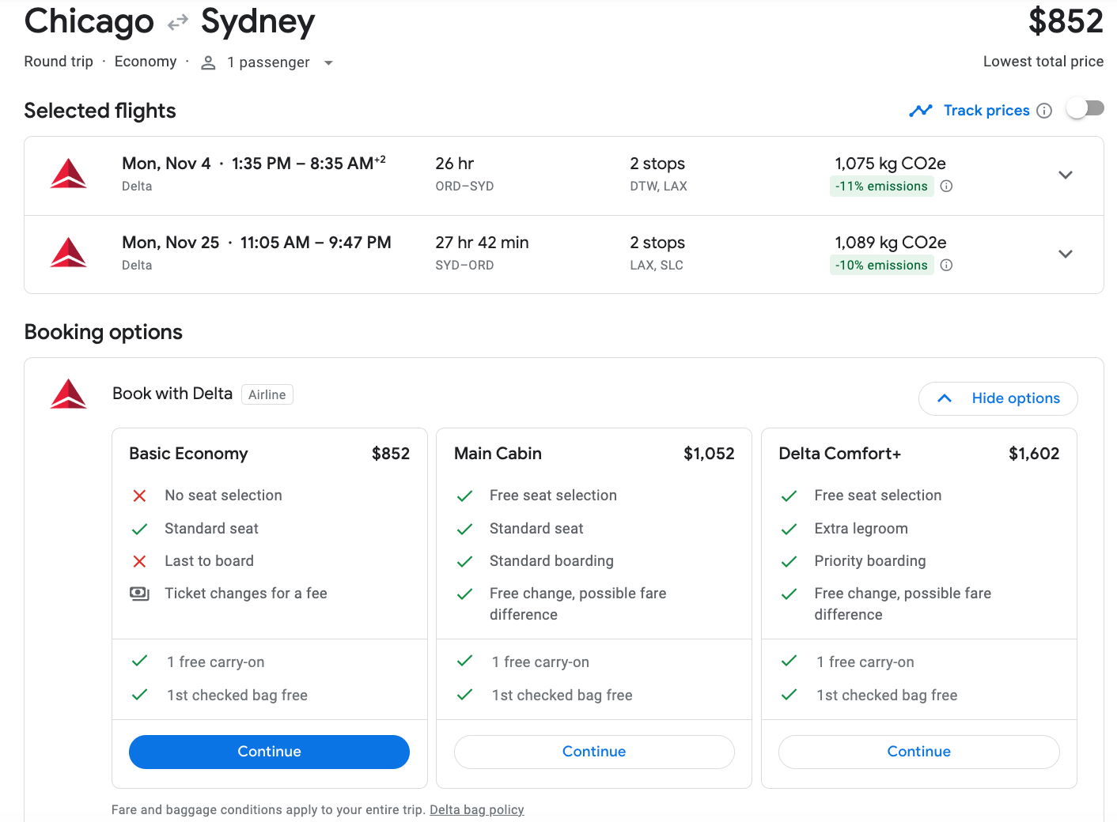This screenshot has height=822, width=1117.
Task: Toggle the Track prices switch
Action: point(1085,109)
